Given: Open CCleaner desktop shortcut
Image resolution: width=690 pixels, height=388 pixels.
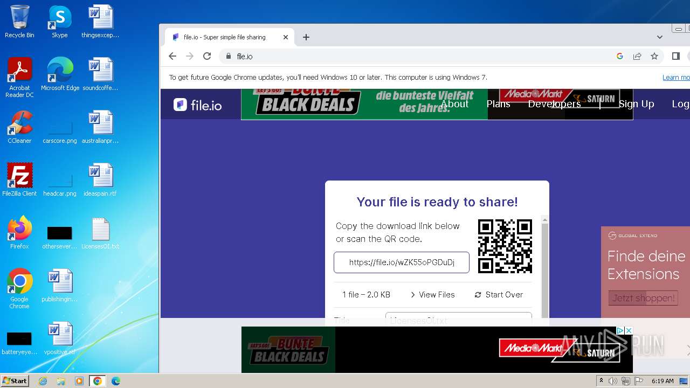Looking at the screenshot, I should (x=19, y=127).
